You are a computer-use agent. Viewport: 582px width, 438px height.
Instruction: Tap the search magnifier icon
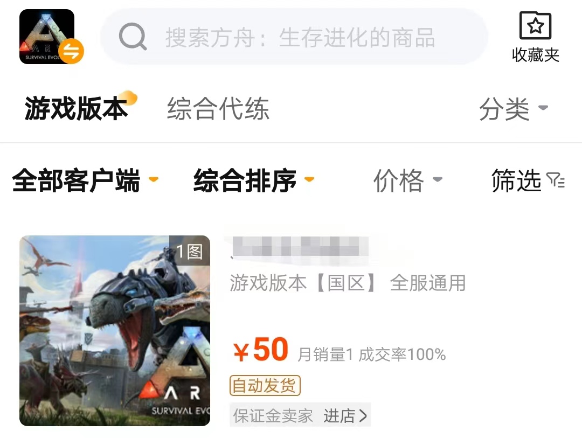click(133, 37)
